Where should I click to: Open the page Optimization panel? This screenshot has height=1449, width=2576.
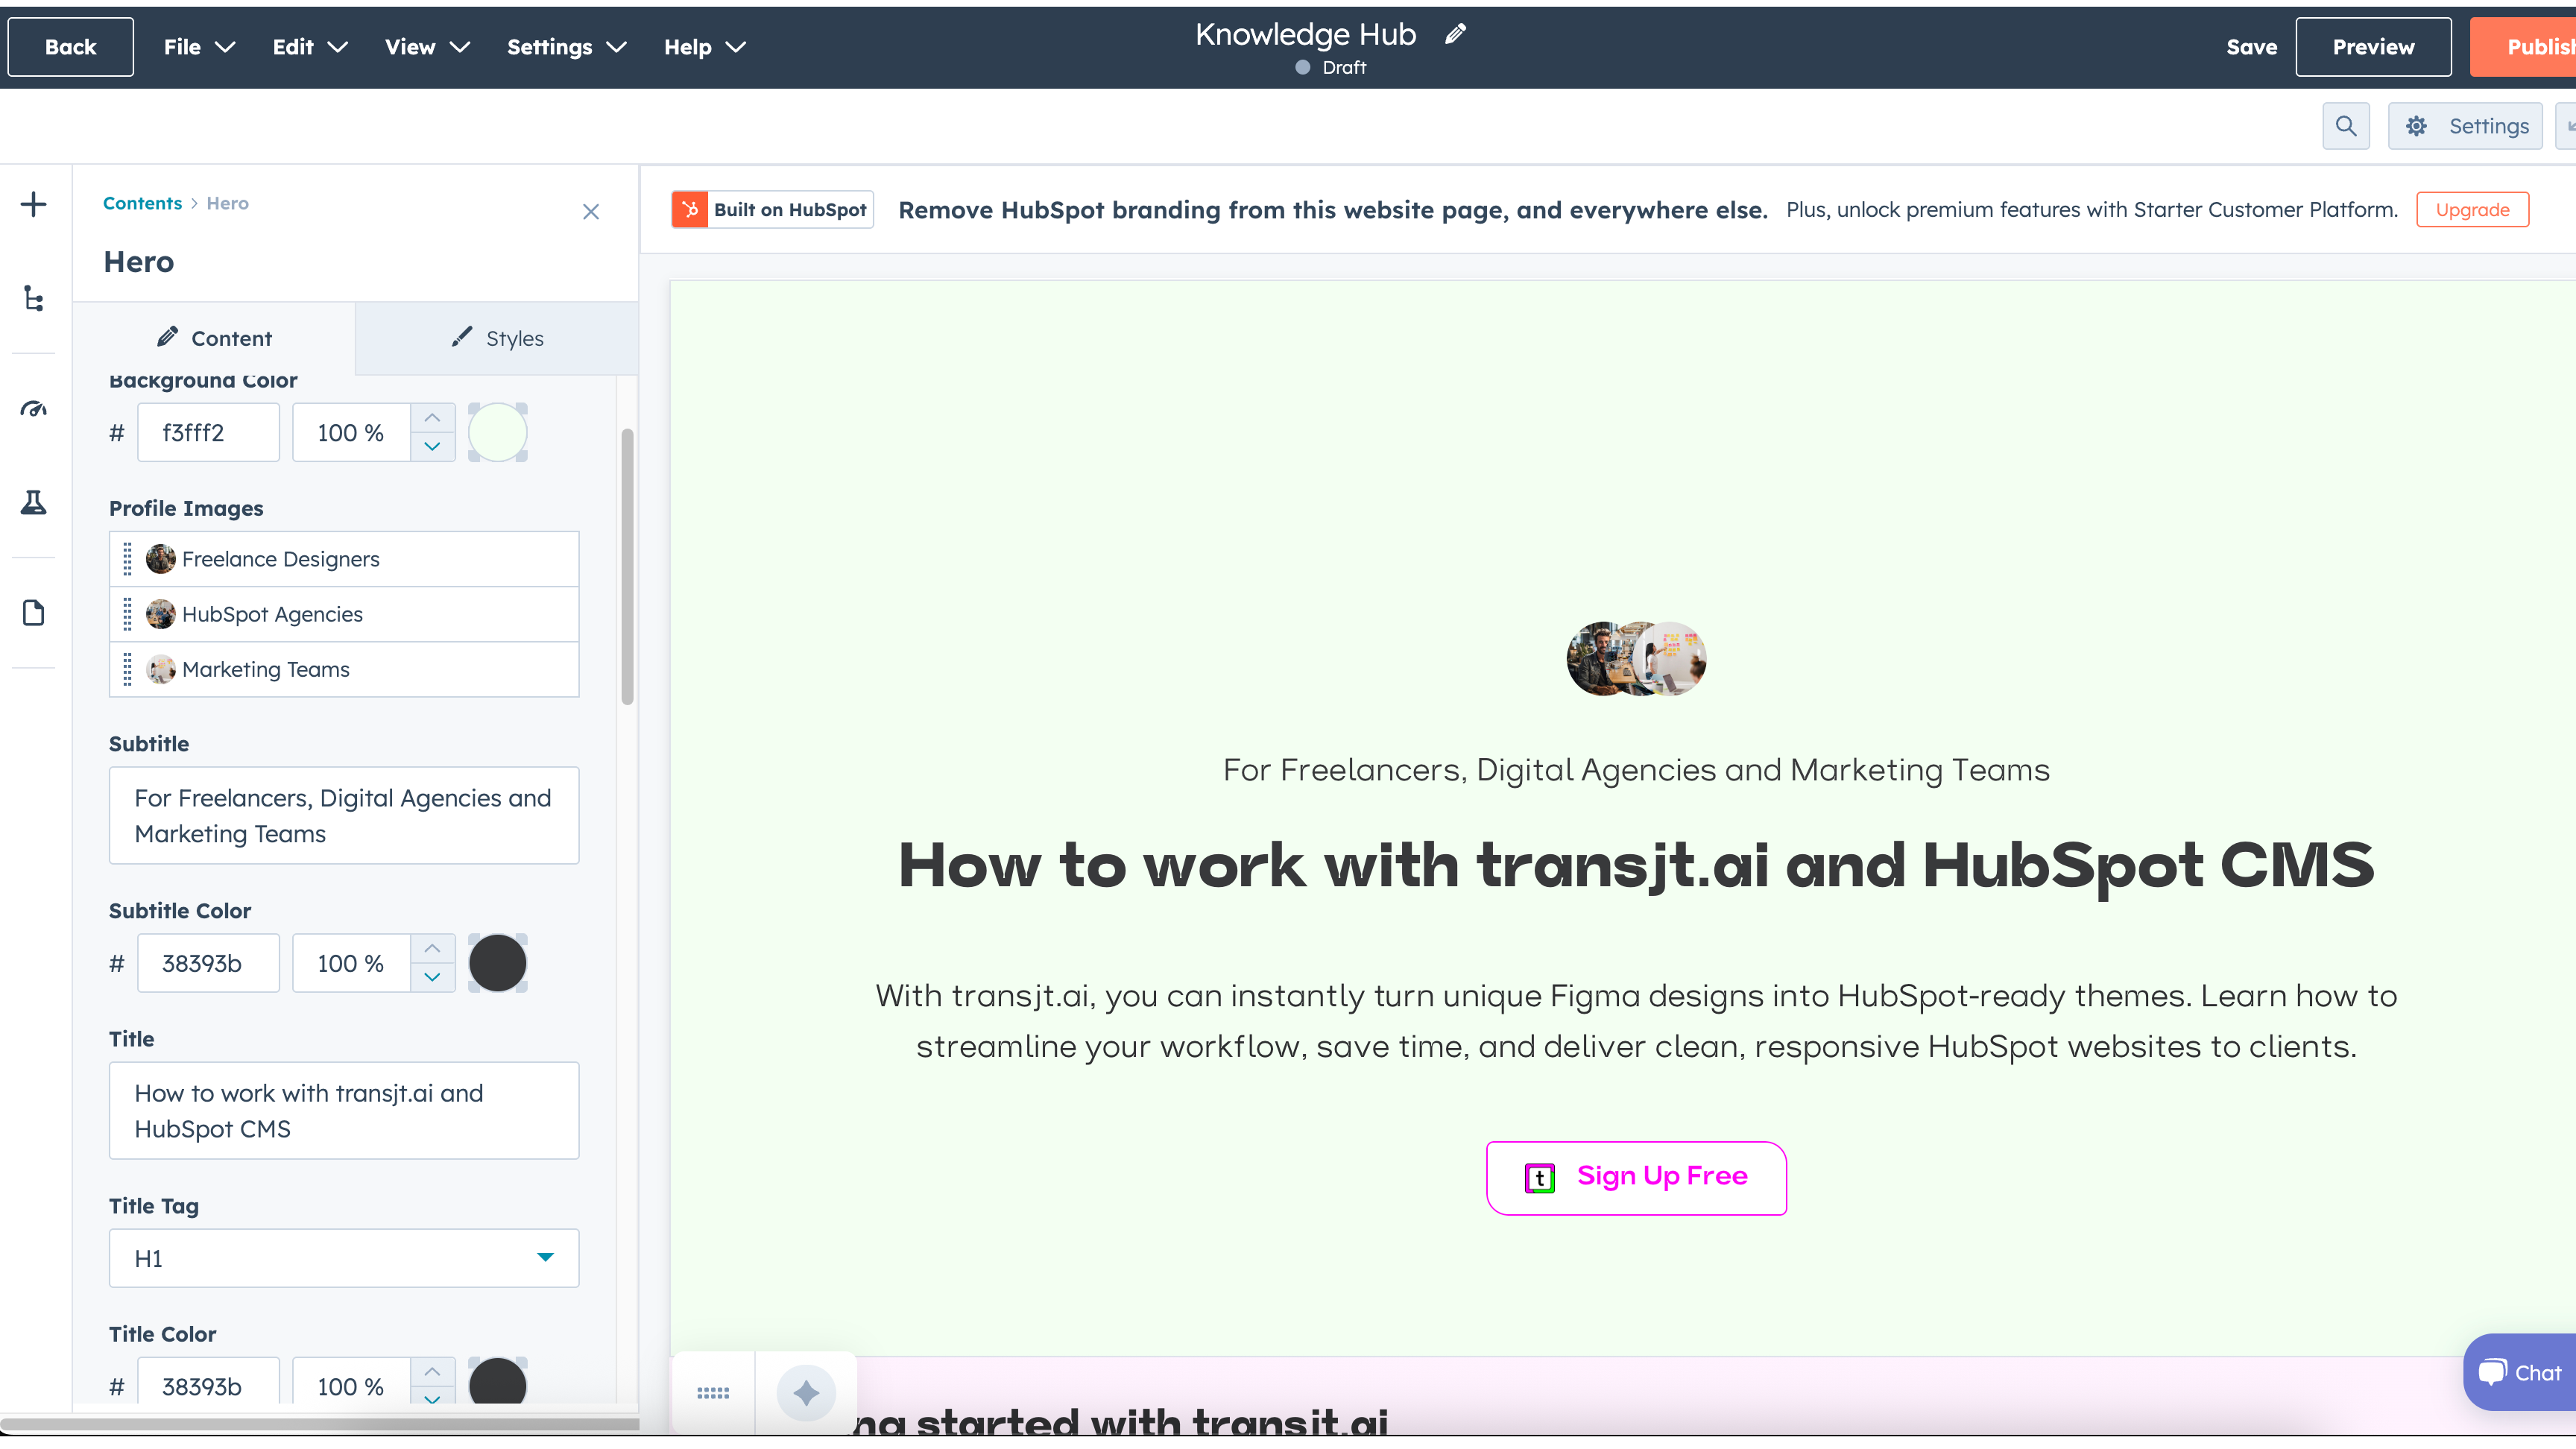pos(33,408)
